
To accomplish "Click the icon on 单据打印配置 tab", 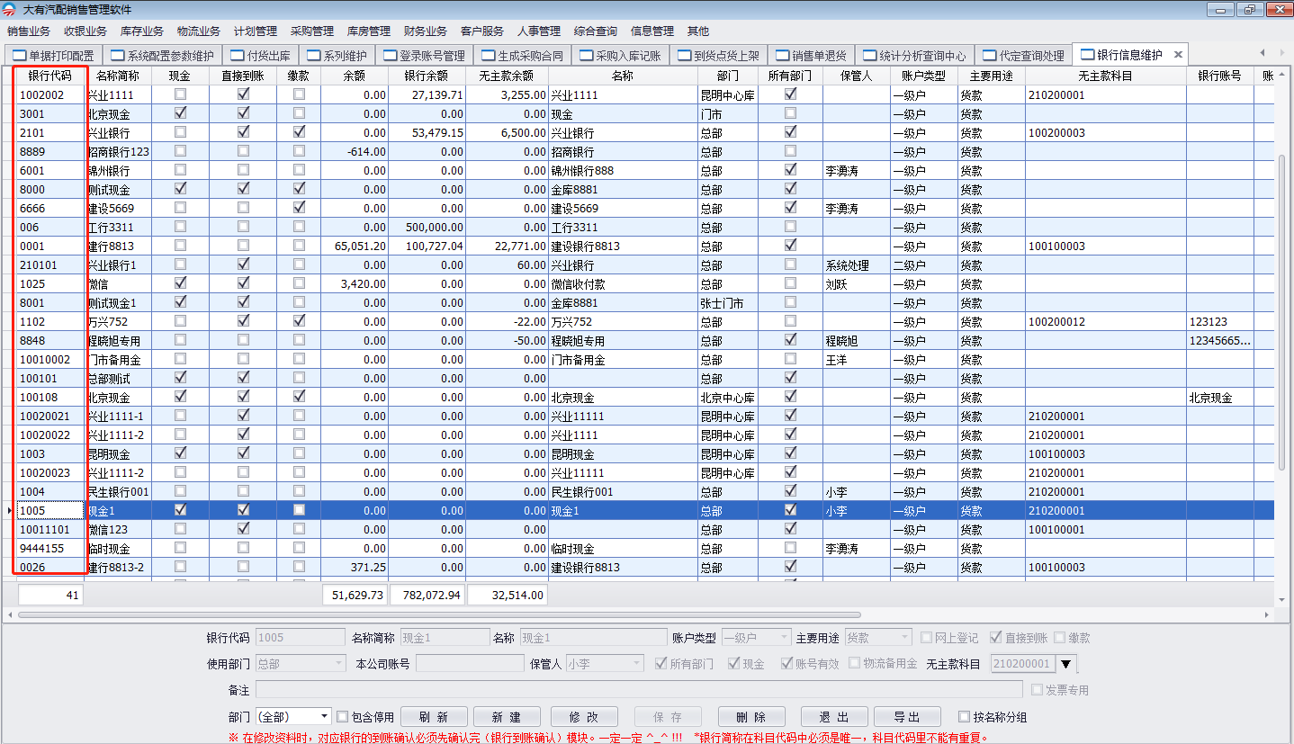I will (18, 55).
